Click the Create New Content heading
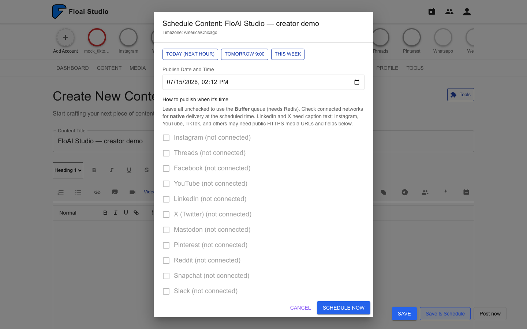The width and height of the screenshot is (527, 329). [103, 96]
